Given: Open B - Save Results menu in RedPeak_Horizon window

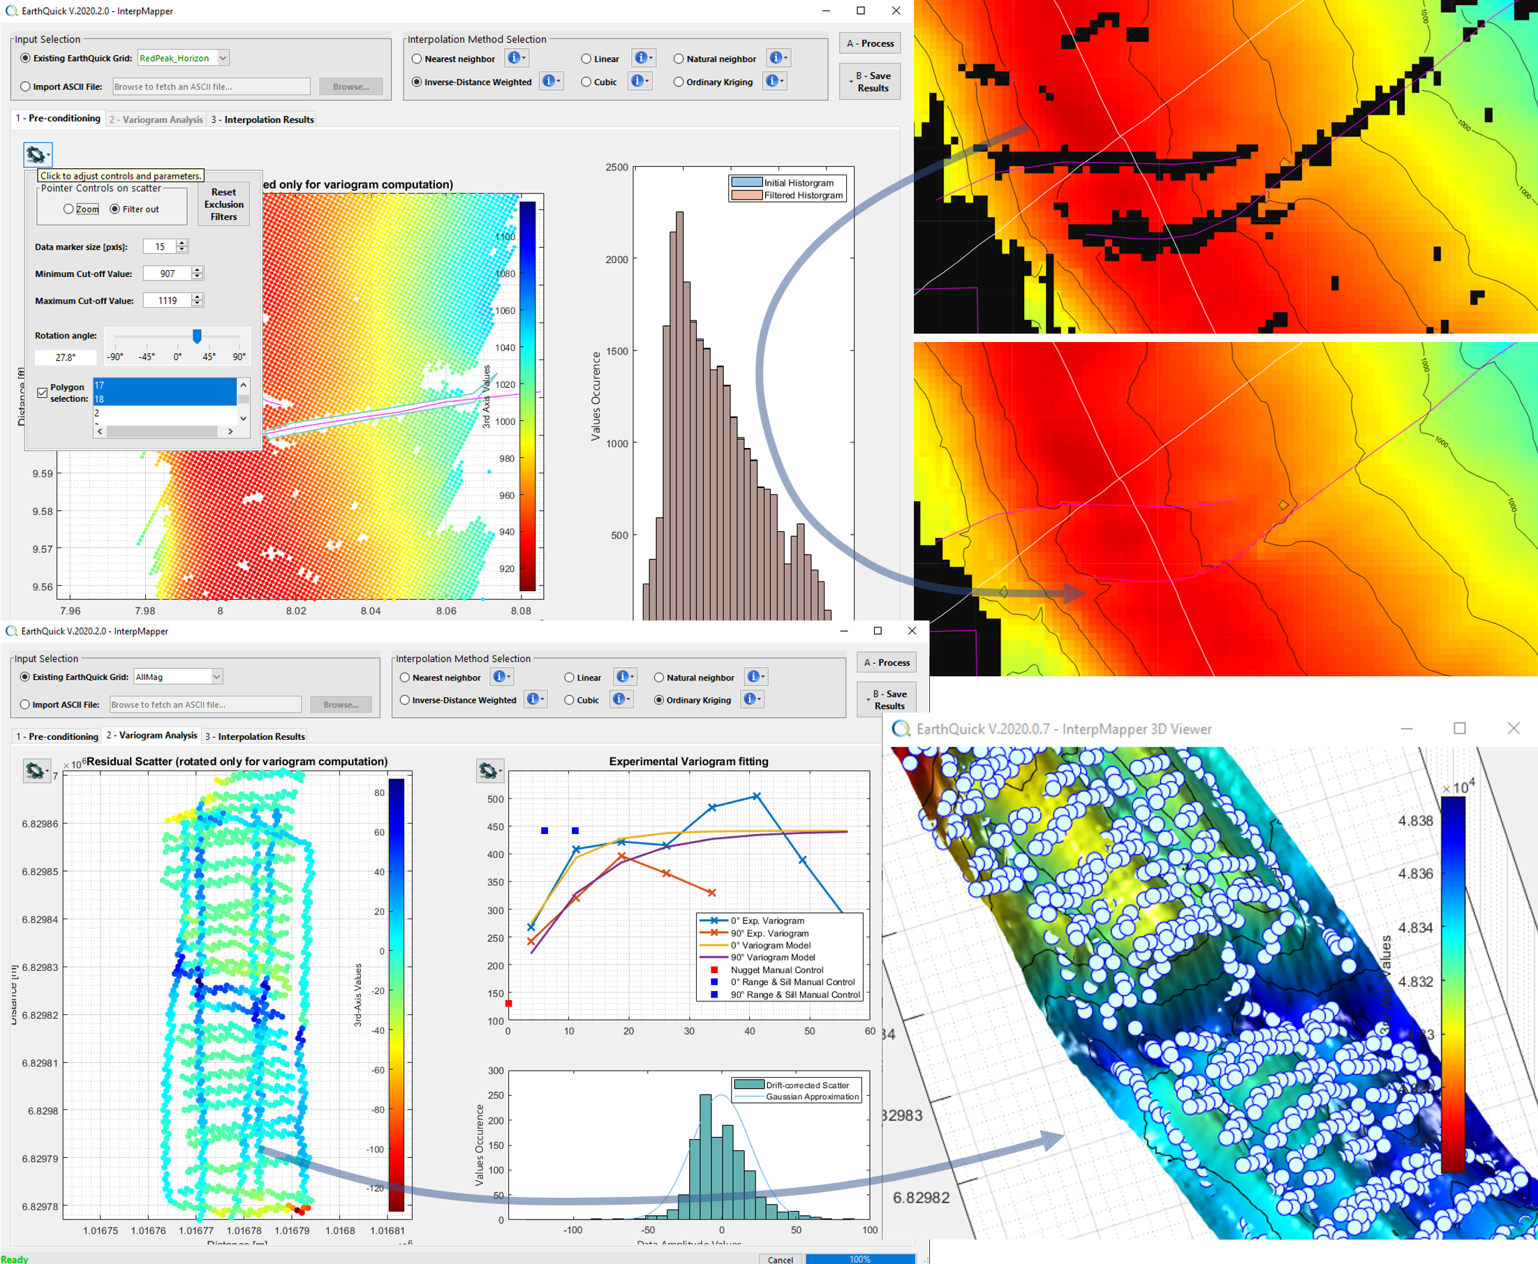Looking at the screenshot, I should tap(869, 82).
